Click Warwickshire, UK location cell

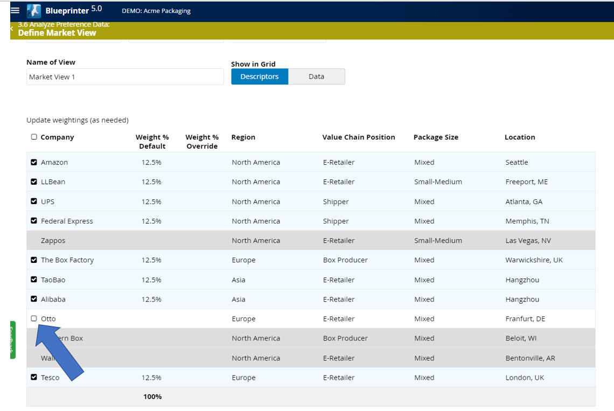point(534,260)
